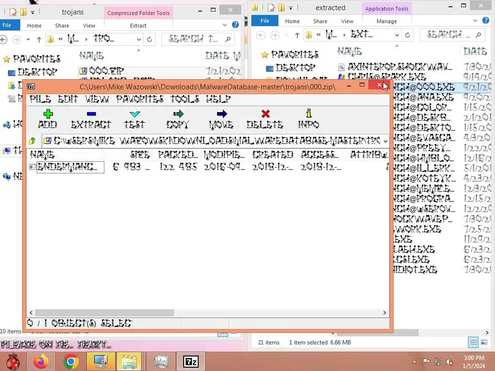
Task: Open the 7-Zip Favorites menu
Action: pos(140,99)
